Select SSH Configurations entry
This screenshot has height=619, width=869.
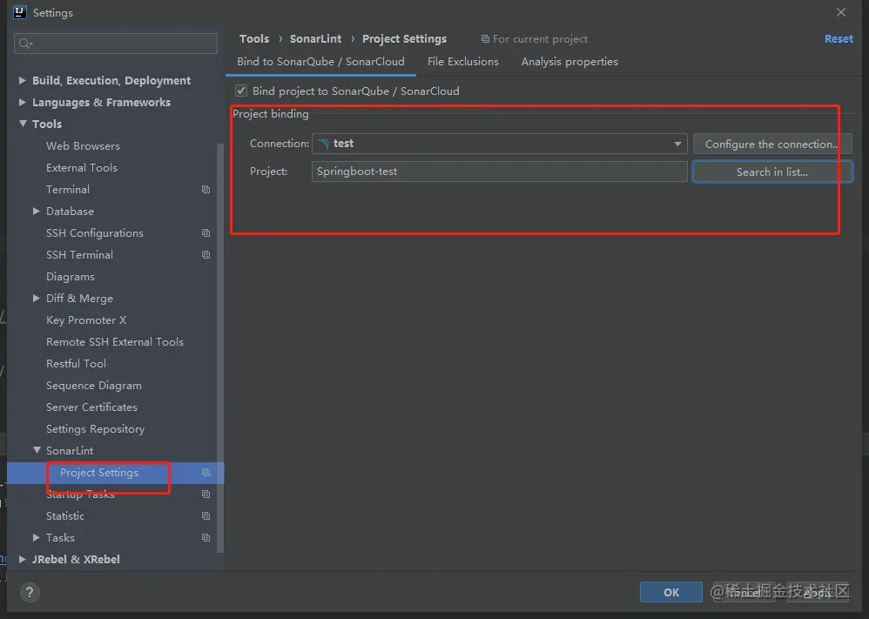tap(95, 232)
